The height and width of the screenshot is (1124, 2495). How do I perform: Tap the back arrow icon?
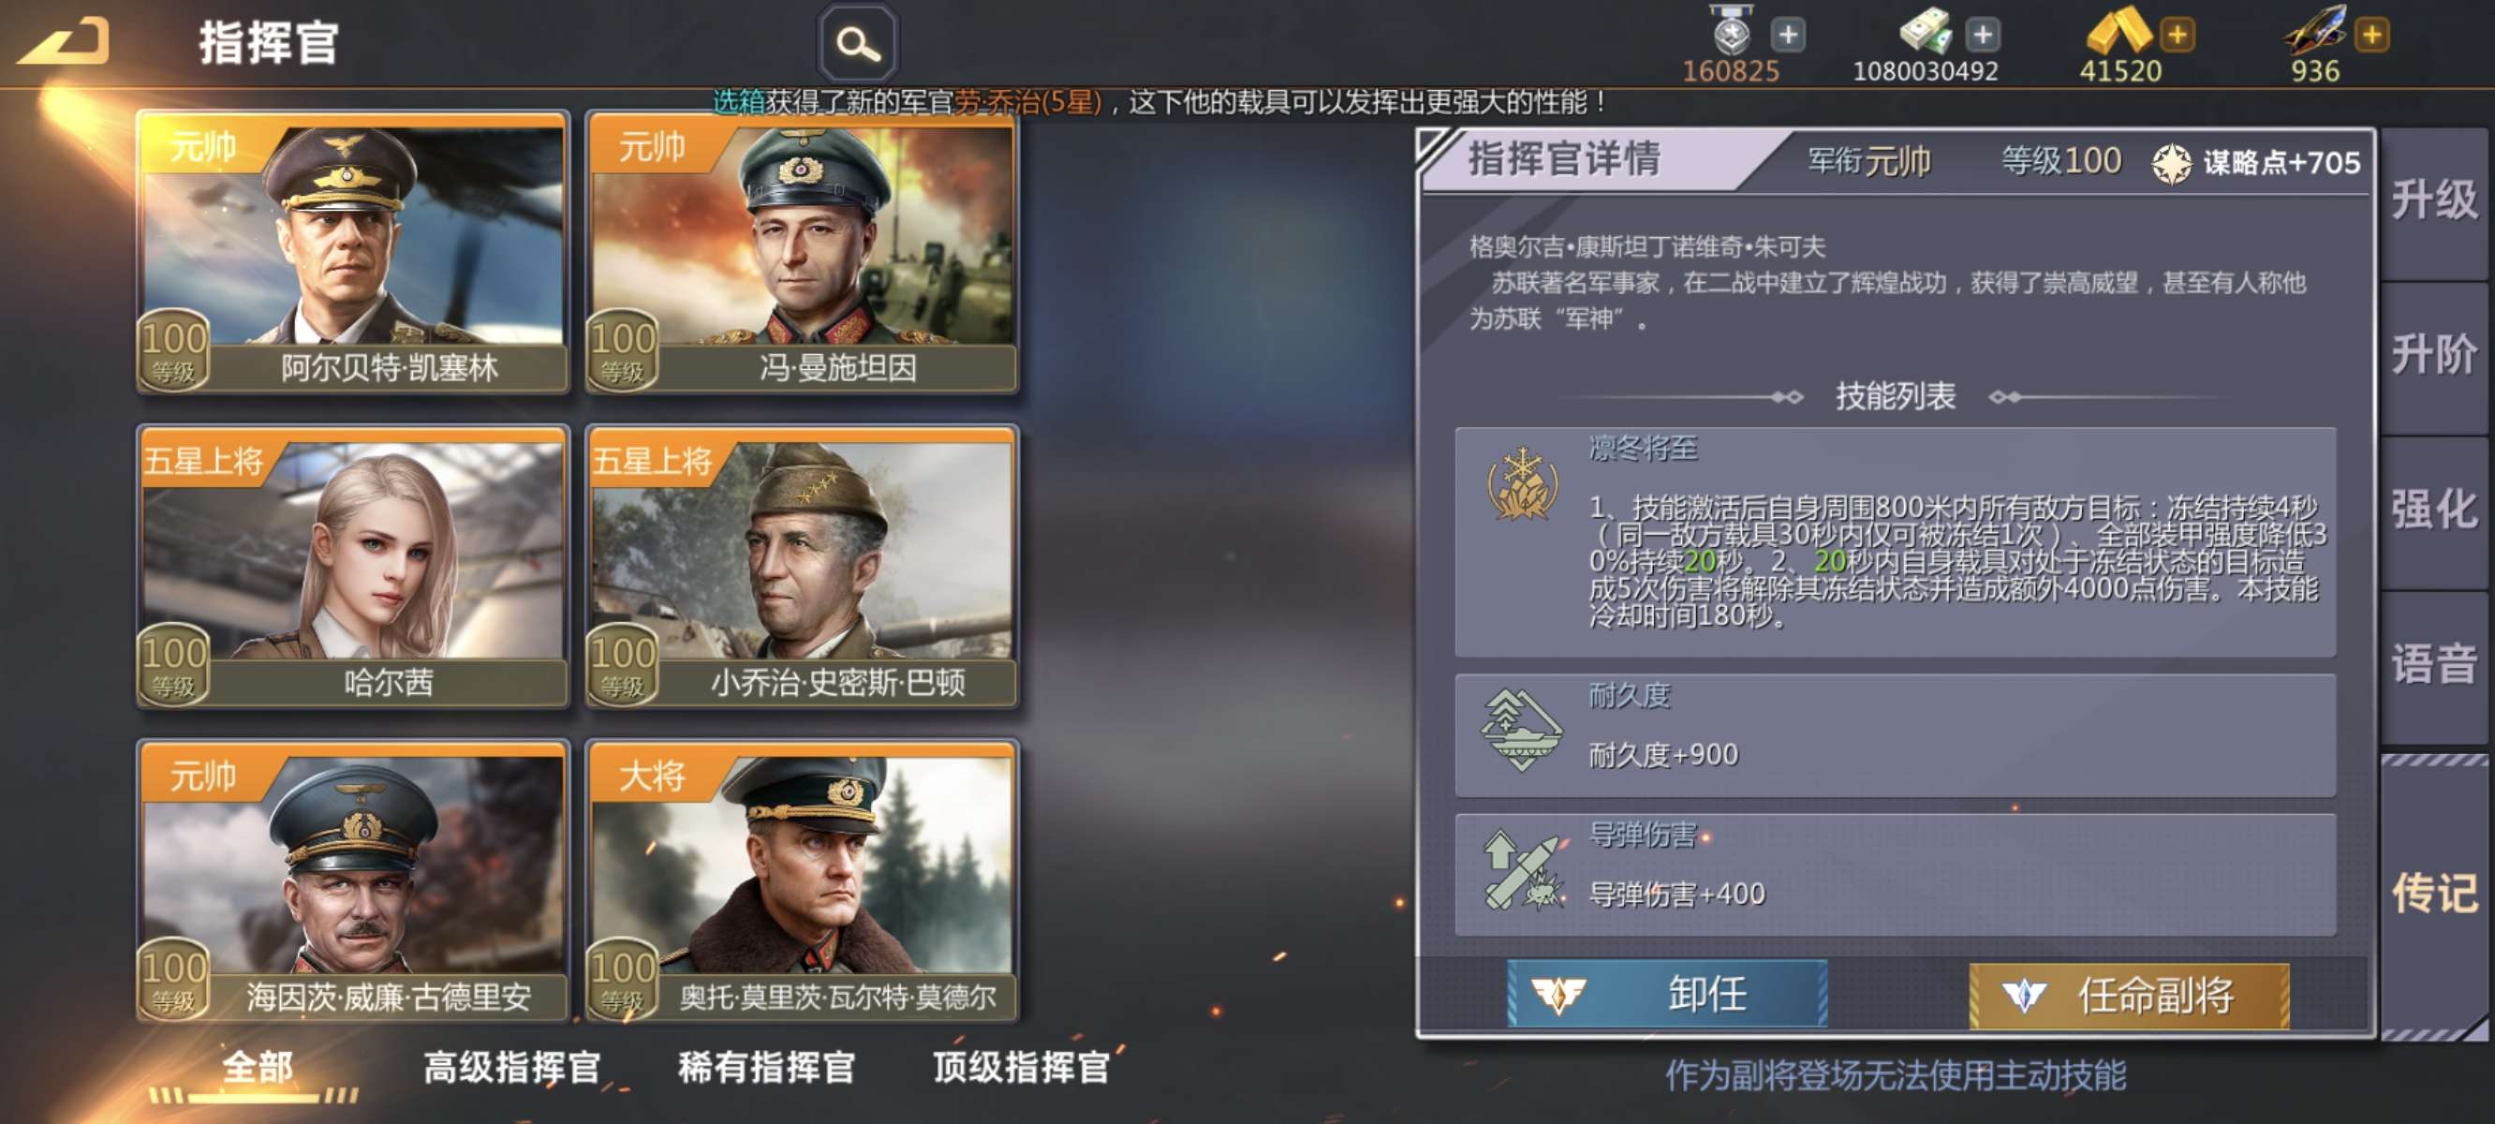coord(63,43)
